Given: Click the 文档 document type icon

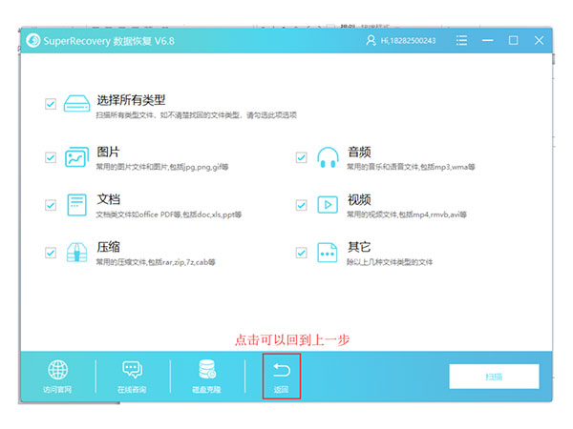Looking at the screenshot, I should point(77,205).
